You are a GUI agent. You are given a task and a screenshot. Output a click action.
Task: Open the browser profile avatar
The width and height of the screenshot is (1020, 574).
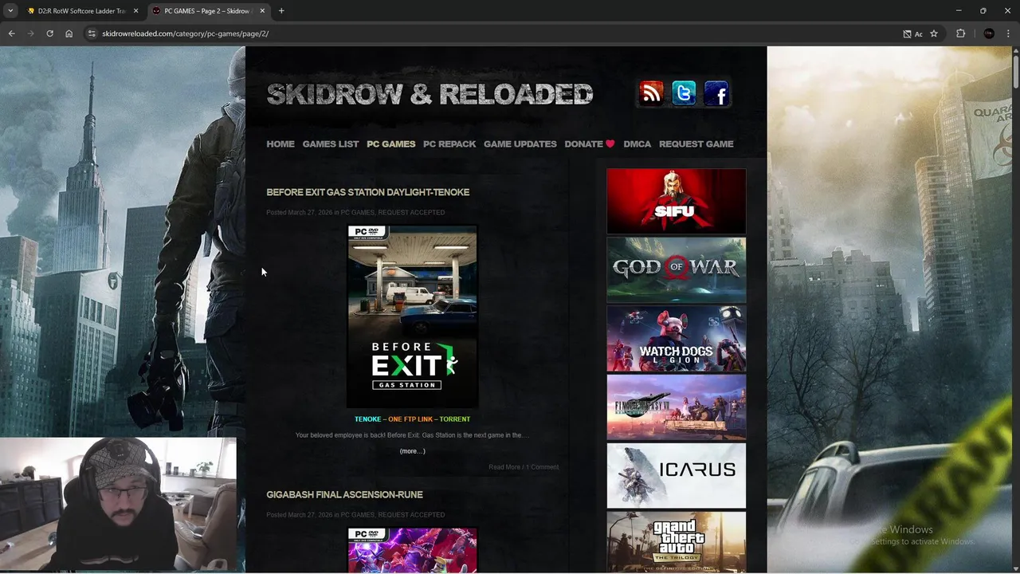[989, 33]
